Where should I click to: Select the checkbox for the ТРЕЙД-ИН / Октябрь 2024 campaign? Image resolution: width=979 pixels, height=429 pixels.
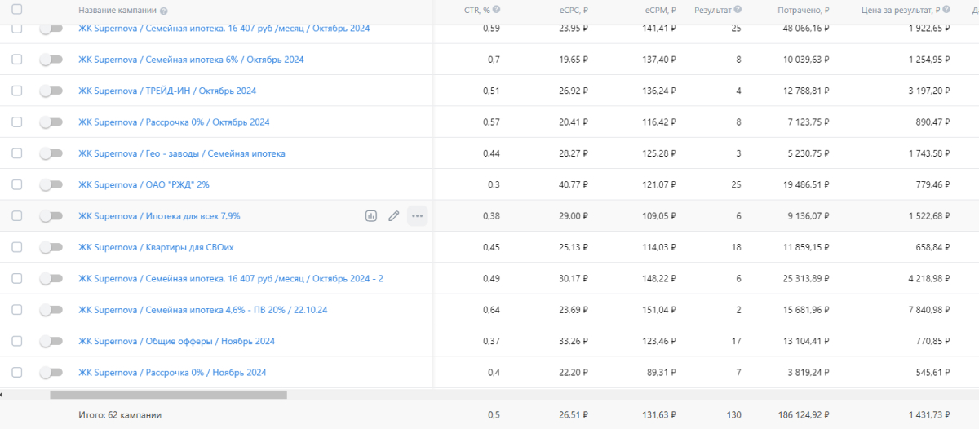click(17, 91)
